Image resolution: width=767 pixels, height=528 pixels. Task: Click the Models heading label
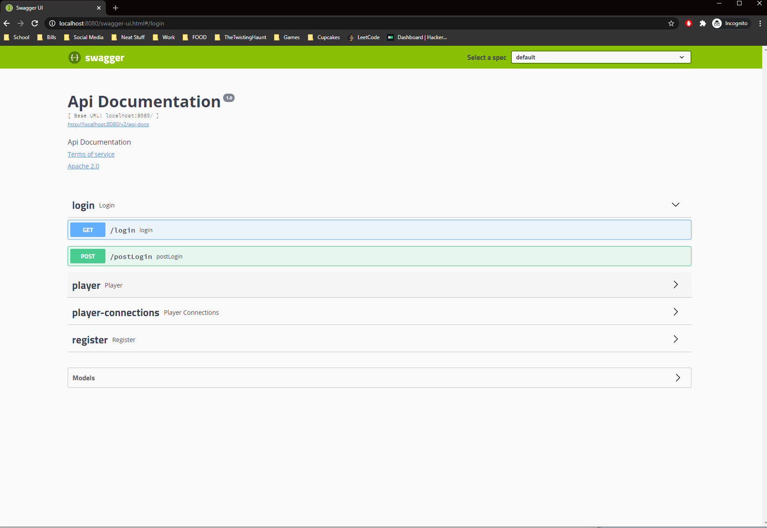click(83, 378)
